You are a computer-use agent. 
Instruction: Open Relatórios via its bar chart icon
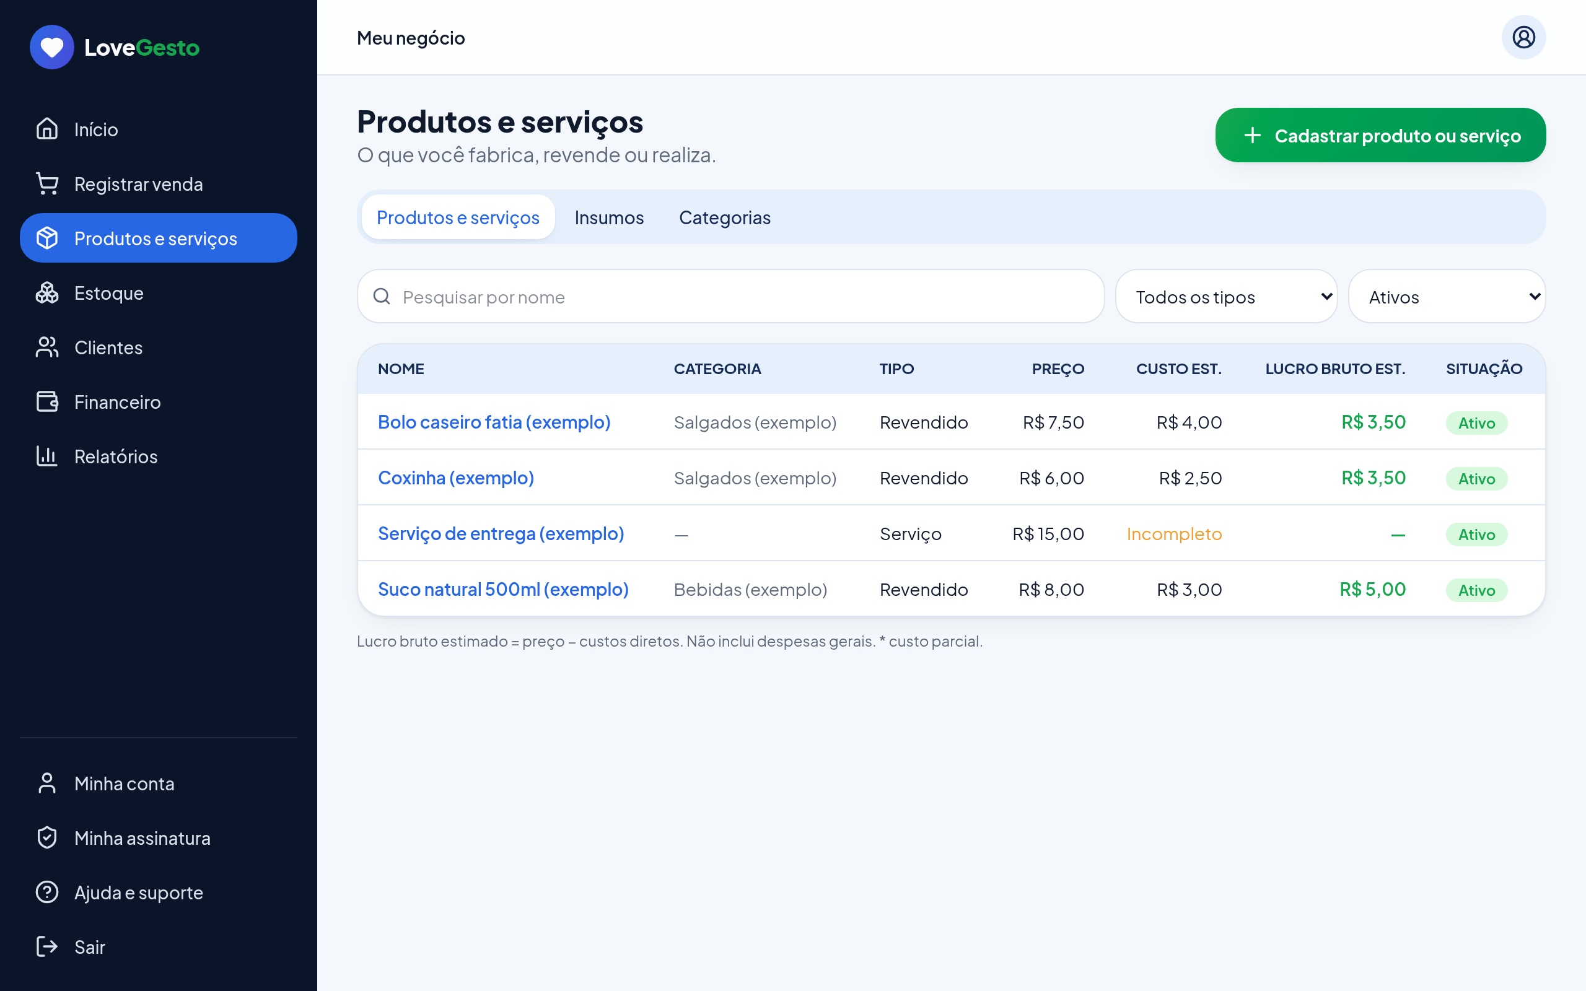click(47, 456)
